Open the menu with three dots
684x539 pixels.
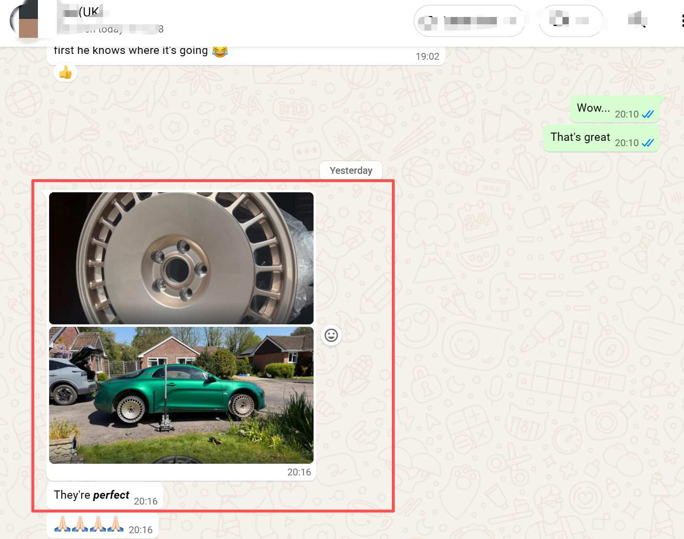(x=682, y=20)
